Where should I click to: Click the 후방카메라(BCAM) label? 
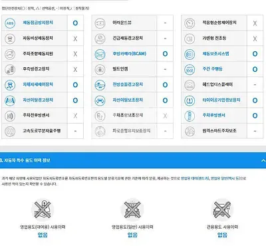coord(129,53)
